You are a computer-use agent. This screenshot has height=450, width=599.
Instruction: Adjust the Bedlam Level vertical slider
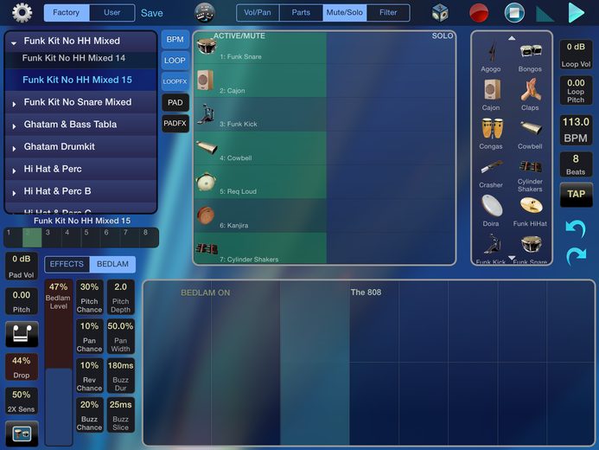[x=59, y=363]
